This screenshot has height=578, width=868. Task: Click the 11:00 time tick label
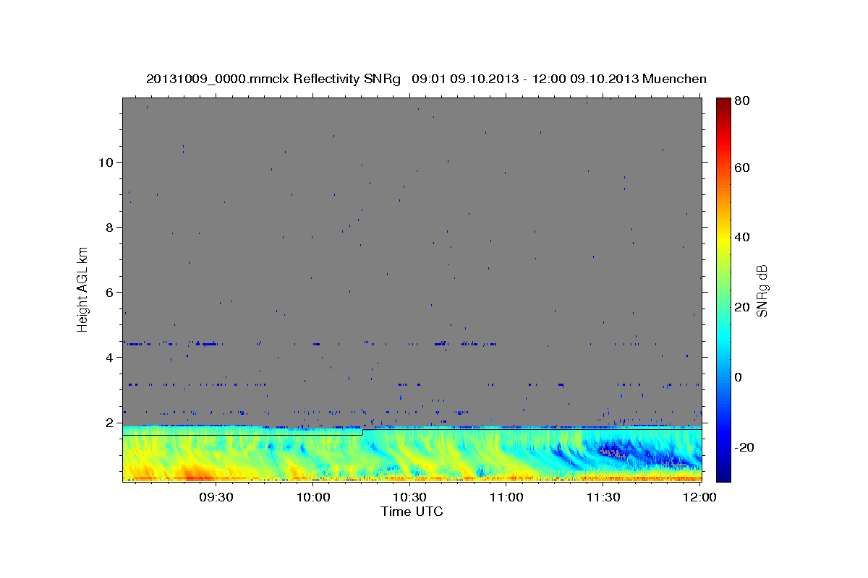[x=506, y=497]
